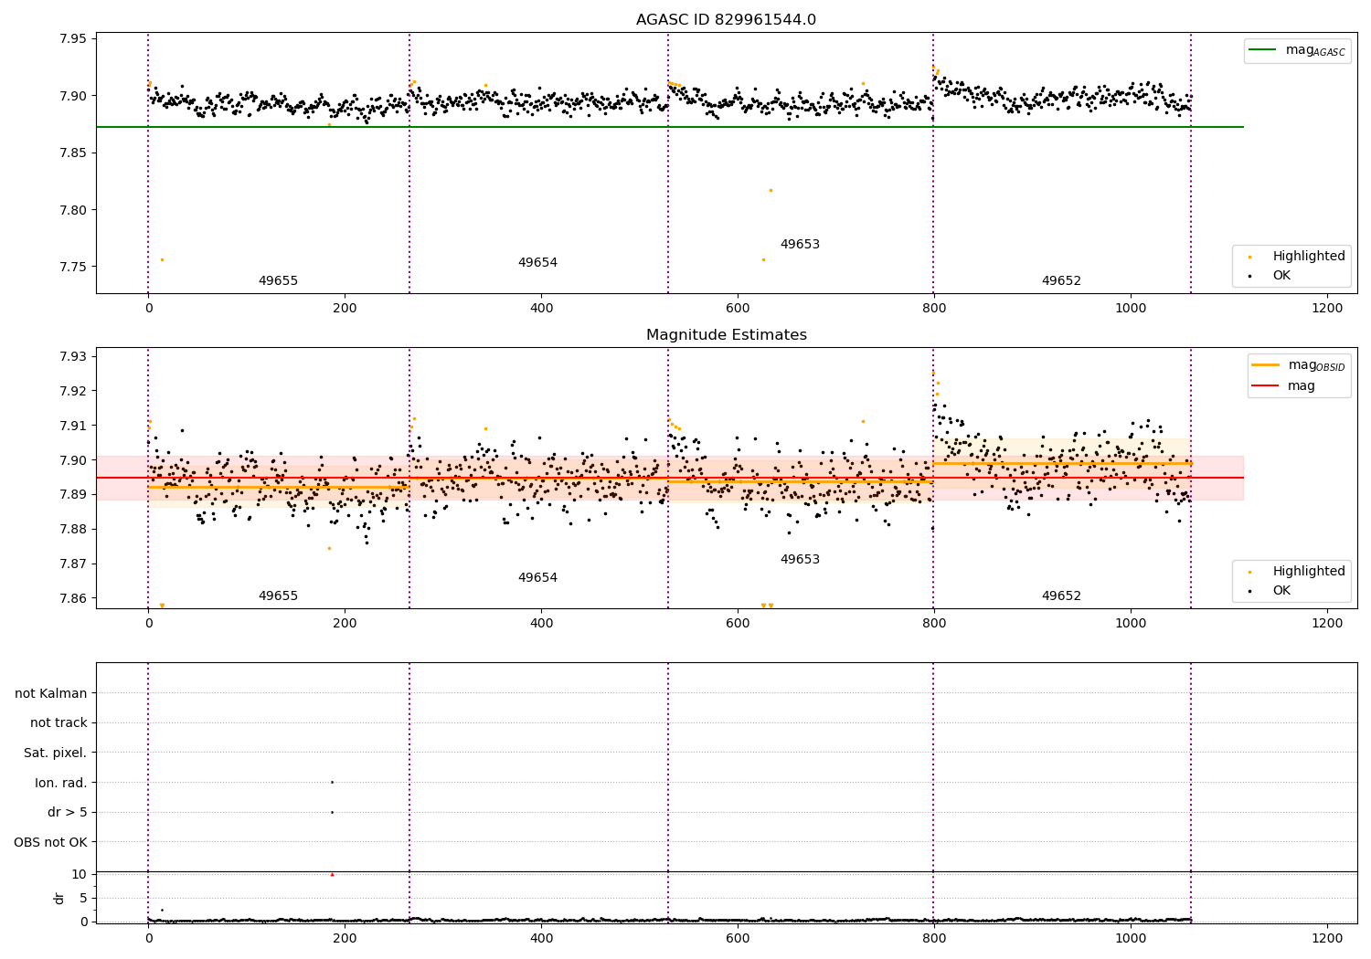The width and height of the screenshot is (1371, 959).
Task: Click the 7.85 y-axis tick label
Action: (72, 153)
